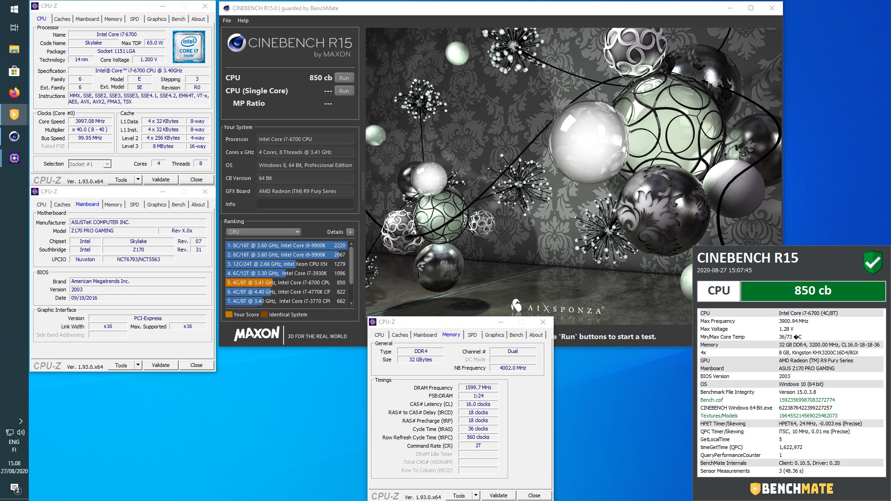Open About tab in Mainboard CPU-Z window
The width and height of the screenshot is (891, 501).
coord(198,205)
